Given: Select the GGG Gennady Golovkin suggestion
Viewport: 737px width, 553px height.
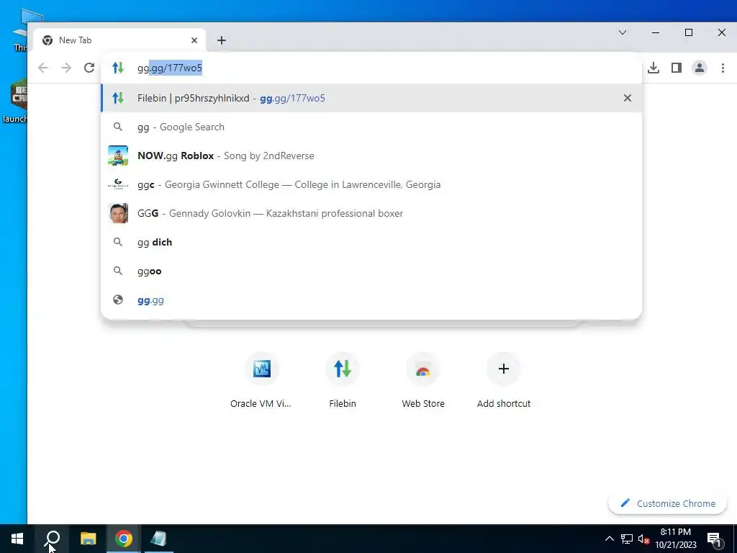Looking at the screenshot, I should 371,213.
